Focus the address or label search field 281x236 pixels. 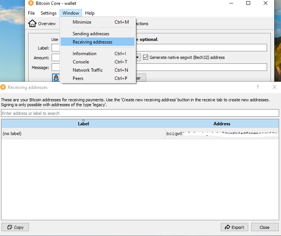(140, 113)
